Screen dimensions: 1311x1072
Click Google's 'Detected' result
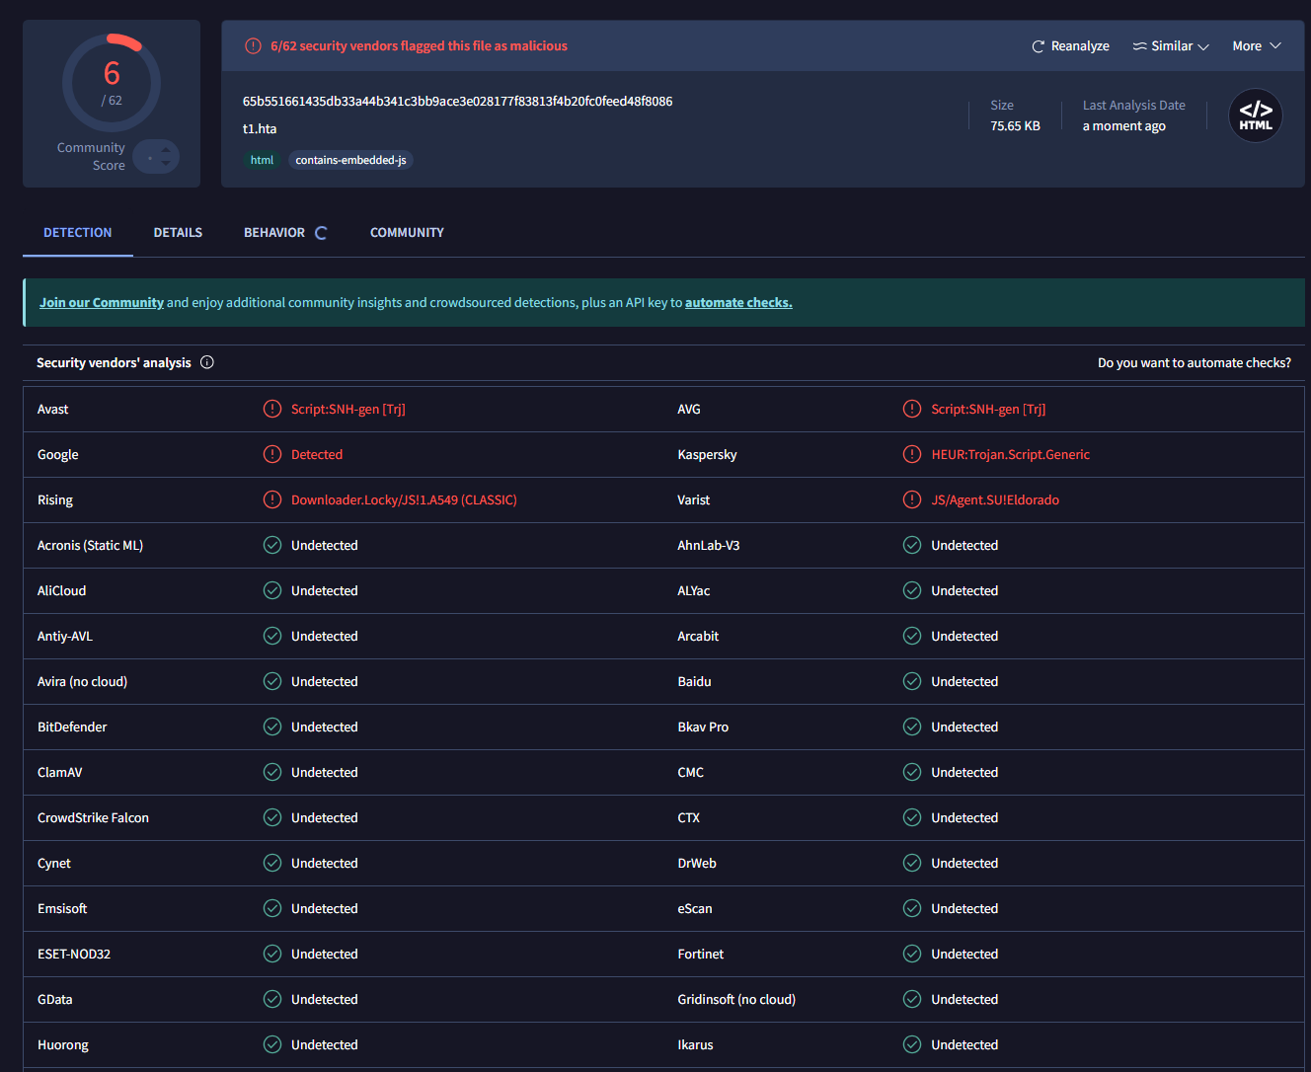[x=317, y=455]
